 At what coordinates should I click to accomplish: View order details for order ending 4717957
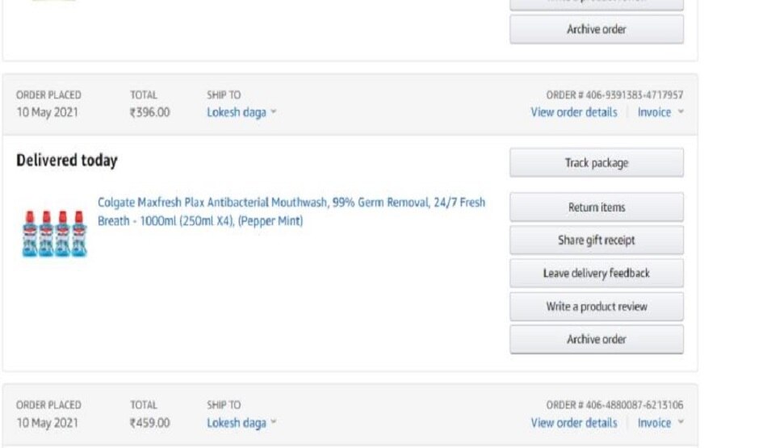coord(573,112)
